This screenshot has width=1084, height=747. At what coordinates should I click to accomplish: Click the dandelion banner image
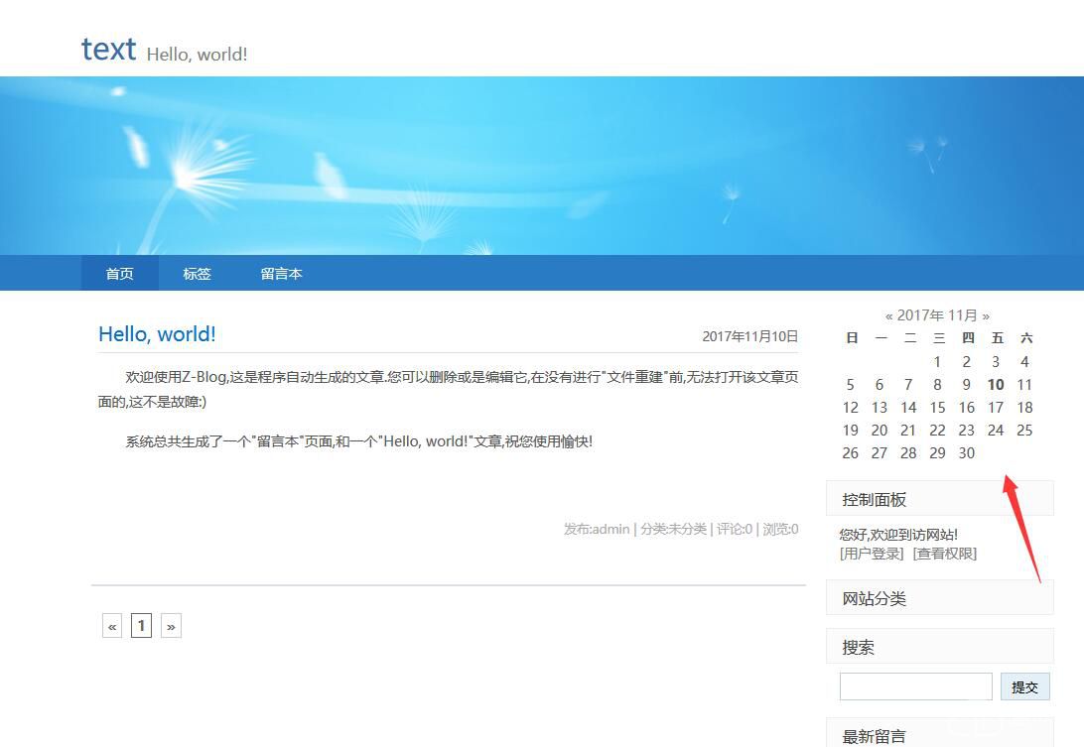[x=542, y=166]
